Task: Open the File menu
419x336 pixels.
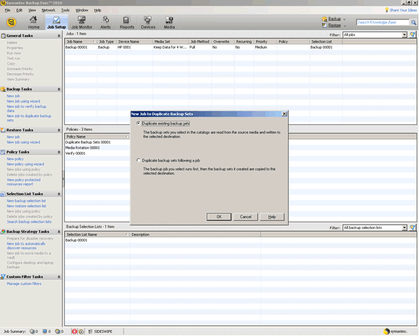Action: (7, 10)
